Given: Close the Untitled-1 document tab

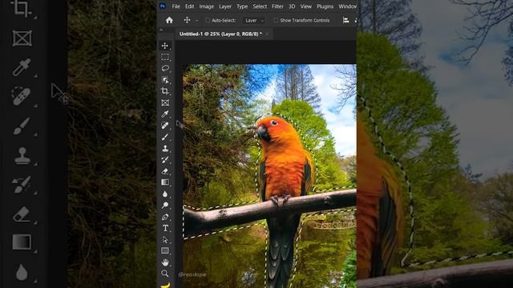Looking at the screenshot, I should pyautogui.click(x=267, y=34).
